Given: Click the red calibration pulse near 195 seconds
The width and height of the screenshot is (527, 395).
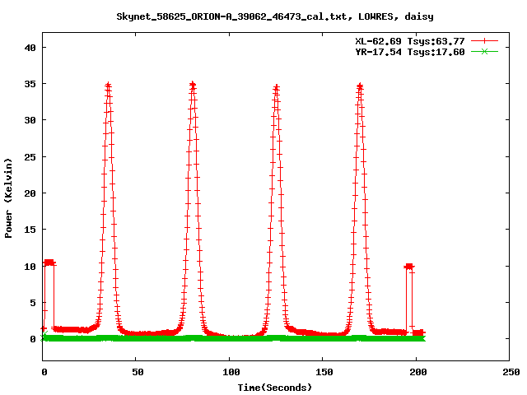Looking at the screenshot, I should pos(409,267).
